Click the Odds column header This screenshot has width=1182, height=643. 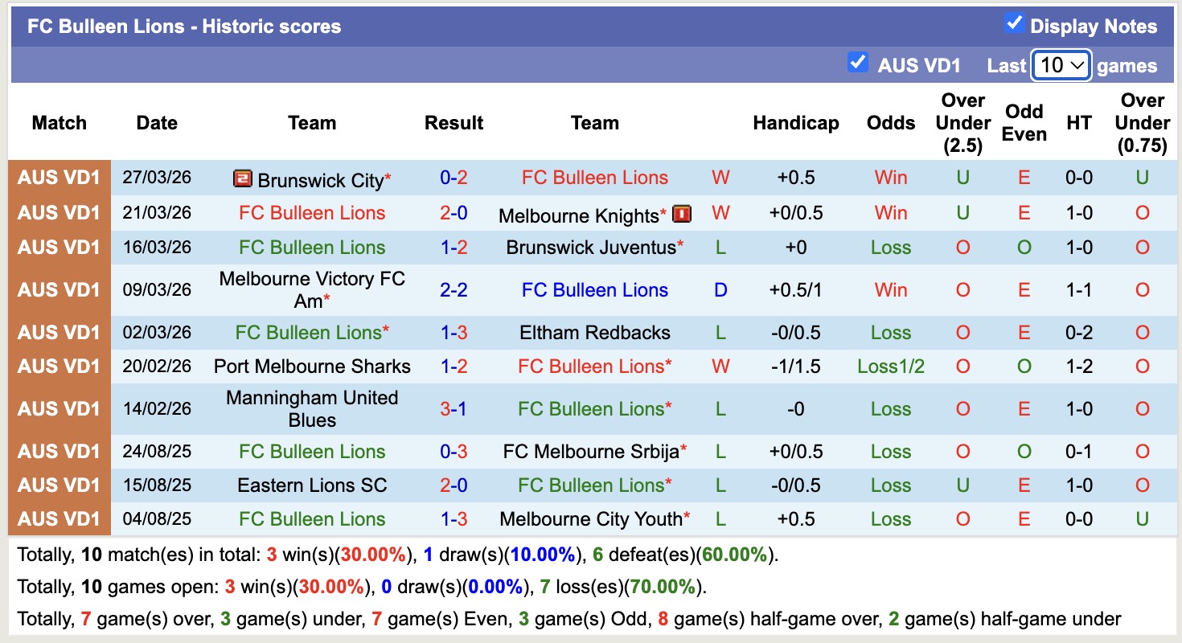point(890,123)
